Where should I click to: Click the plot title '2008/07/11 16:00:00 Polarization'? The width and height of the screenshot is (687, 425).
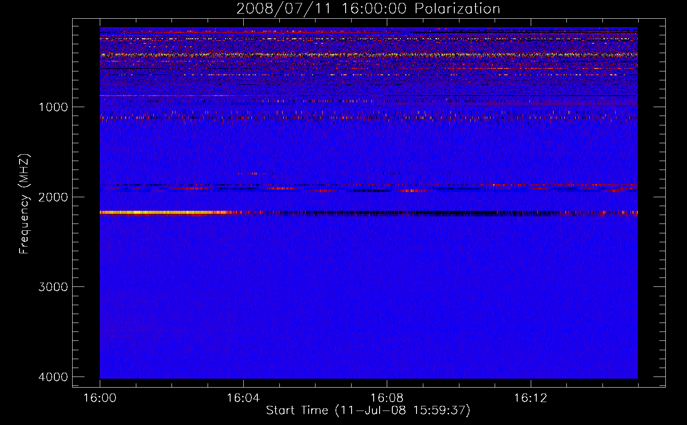coord(368,9)
